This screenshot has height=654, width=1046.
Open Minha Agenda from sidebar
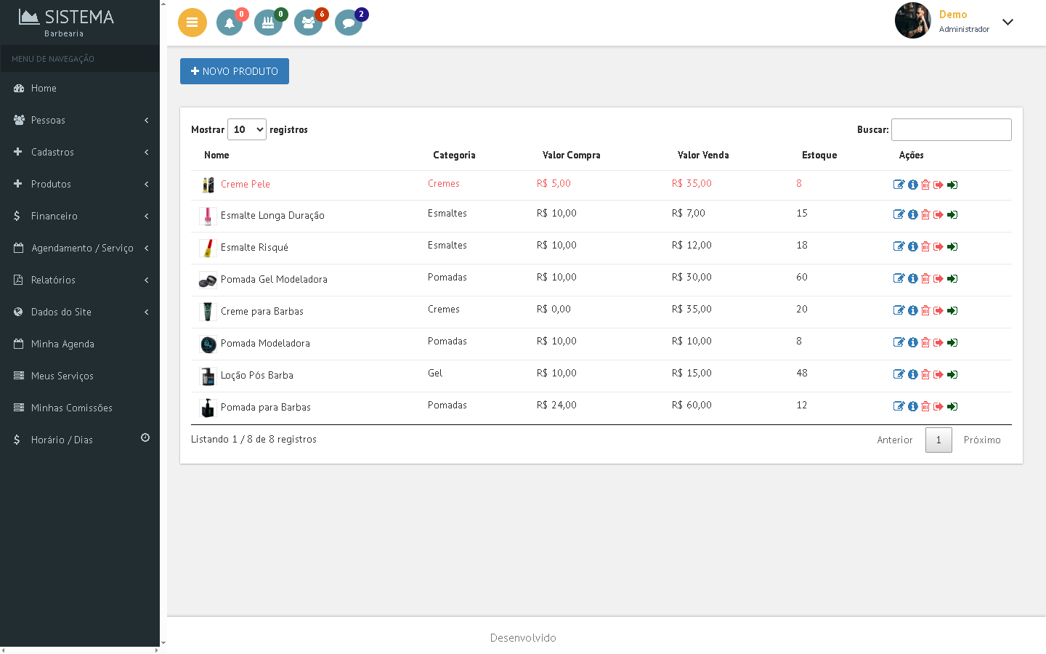(x=62, y=344)
